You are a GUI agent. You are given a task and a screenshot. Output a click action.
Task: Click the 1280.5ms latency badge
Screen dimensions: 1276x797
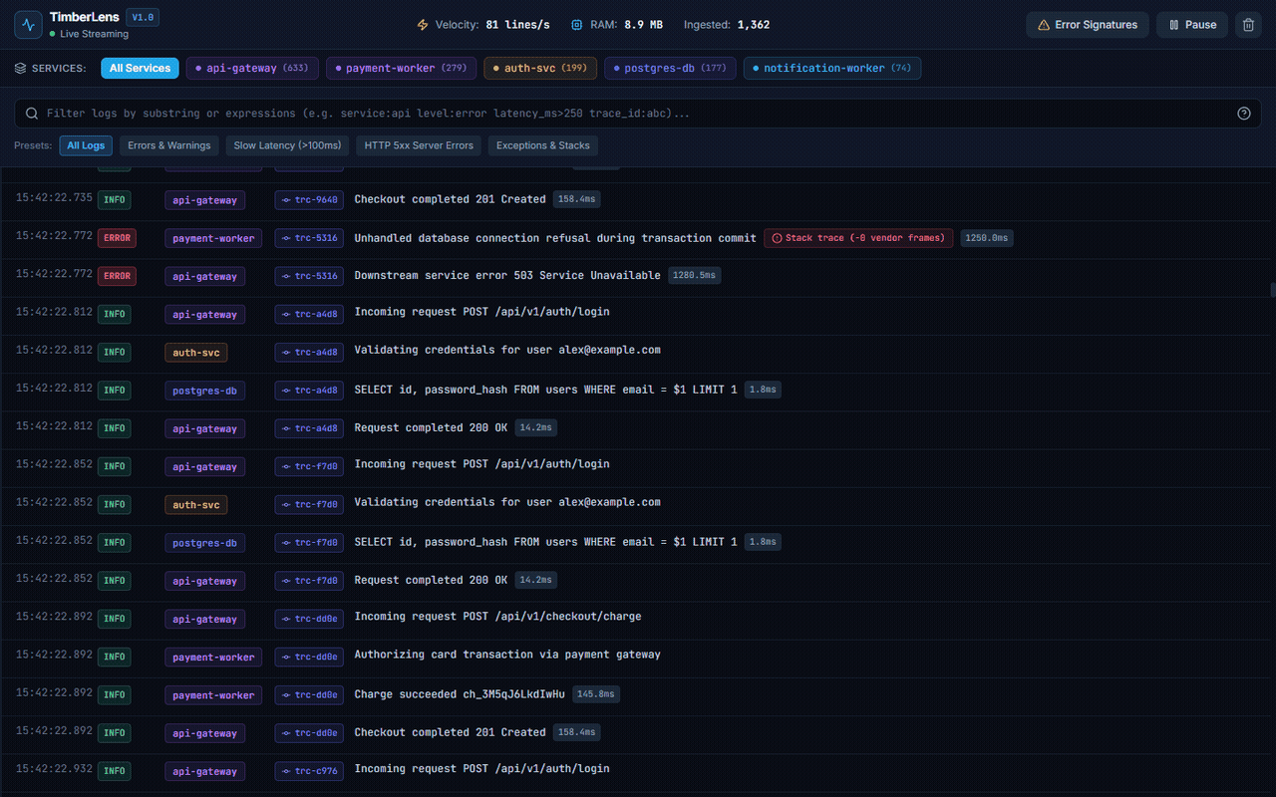(x=695, y=275)
